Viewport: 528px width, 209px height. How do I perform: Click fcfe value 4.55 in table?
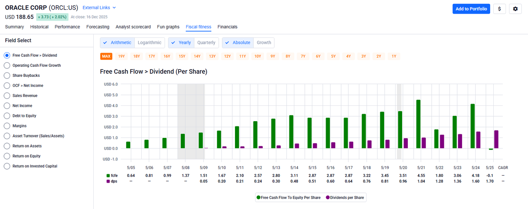(x=421, y=176)
